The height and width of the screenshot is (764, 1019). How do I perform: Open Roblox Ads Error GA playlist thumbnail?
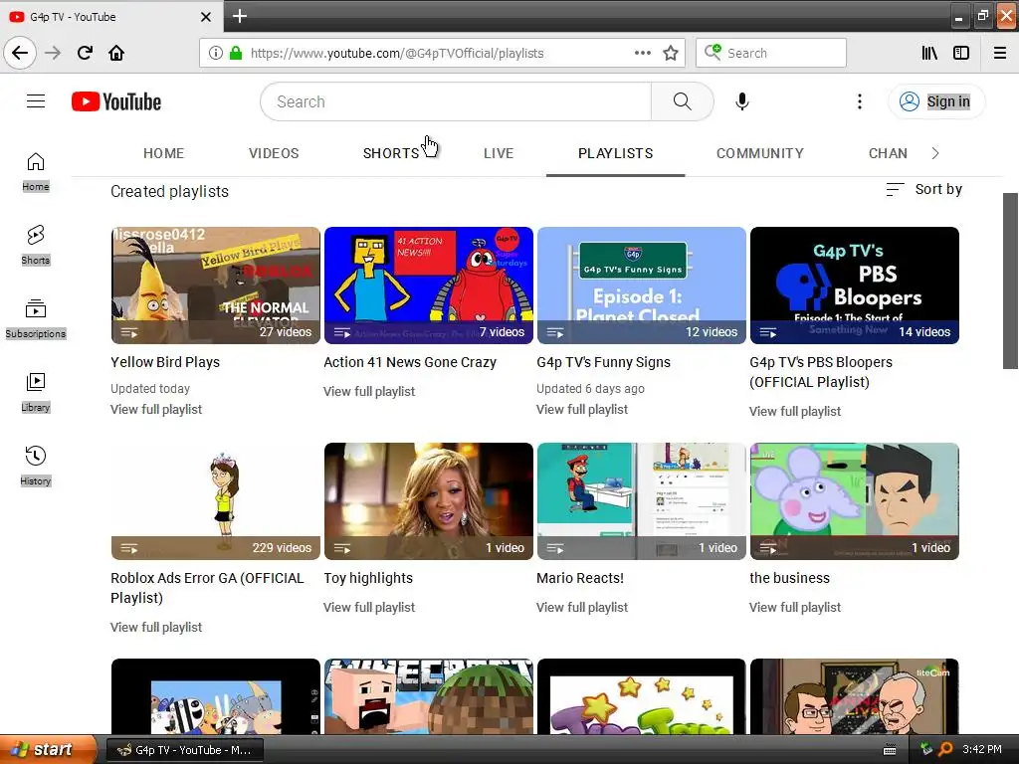click(216, 501)
